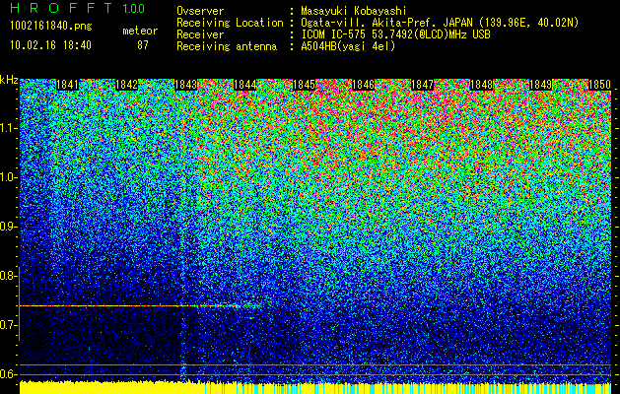
Task: Click the Receiving Location label
Action: pyautogui.click(x=230, y=23)
